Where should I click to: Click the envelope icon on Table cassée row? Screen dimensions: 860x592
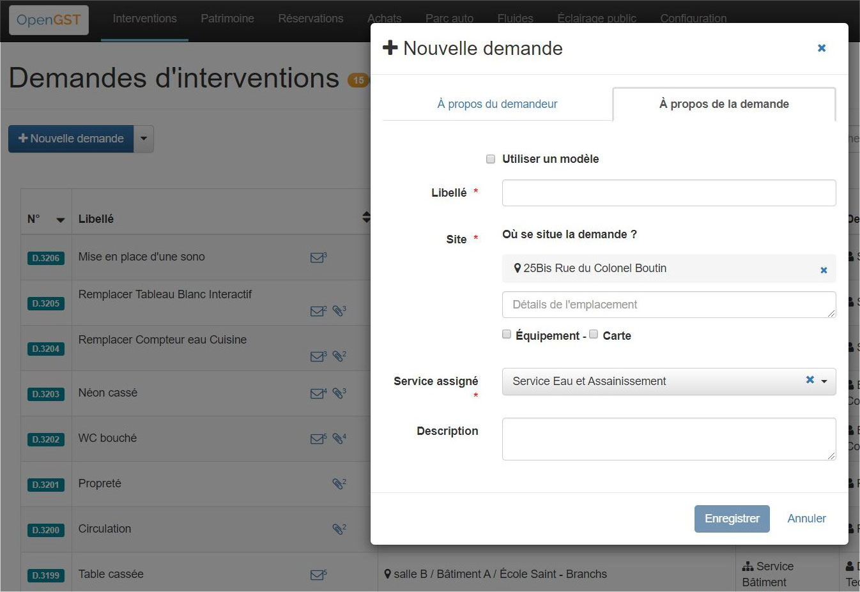317,575
